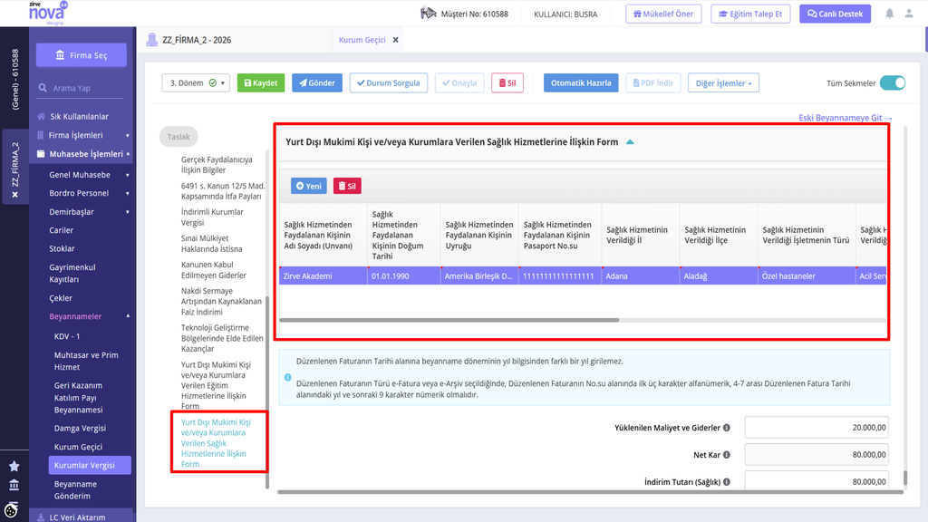Click the green Kaydet button

[x=261, y=82]
